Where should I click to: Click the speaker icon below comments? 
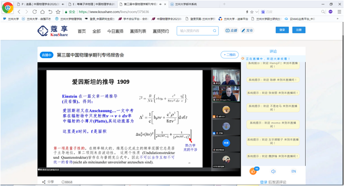(x=274, y=171)
